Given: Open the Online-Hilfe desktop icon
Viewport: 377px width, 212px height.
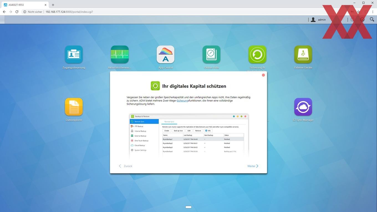Looking at the screenshot, I should 212,55.
